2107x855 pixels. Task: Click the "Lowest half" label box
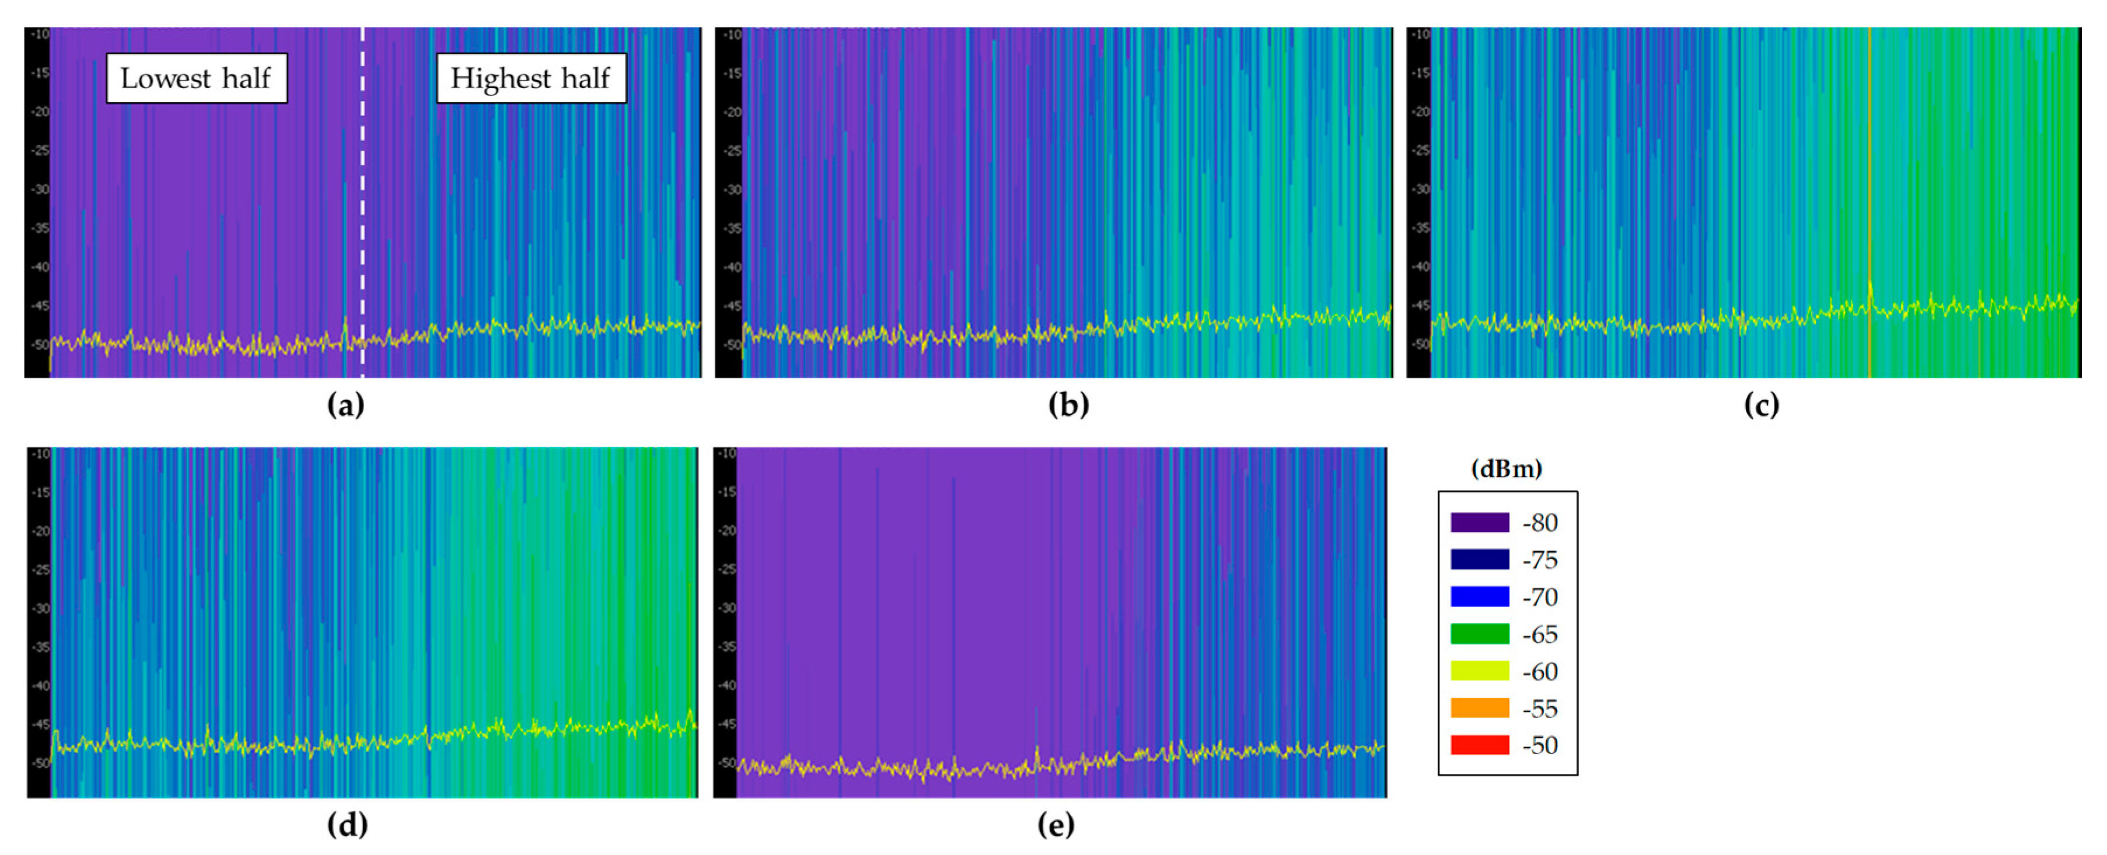[x=196, y=79]
